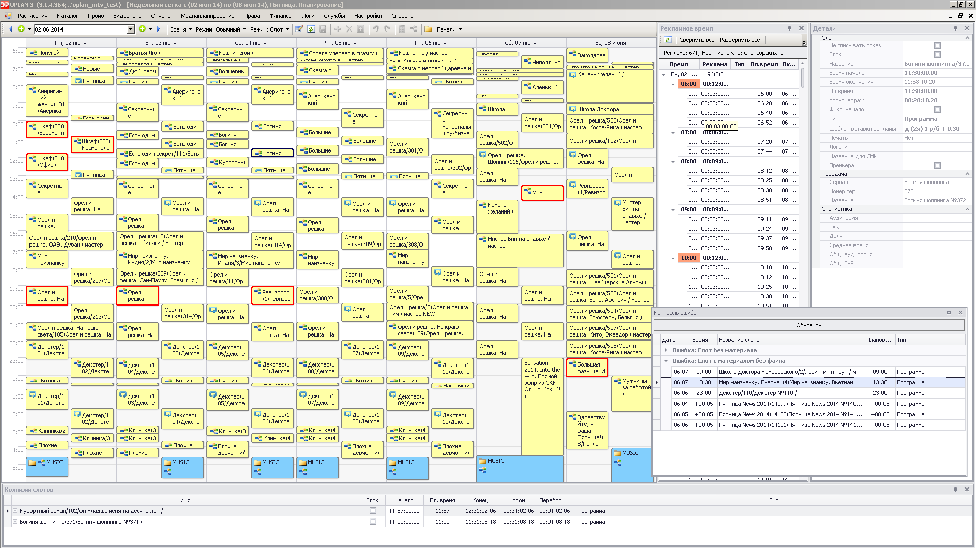Viewport: 976px width, 549px height.
Task: Collapse the Слот section in Детали
Action: (x=967, y=38)
